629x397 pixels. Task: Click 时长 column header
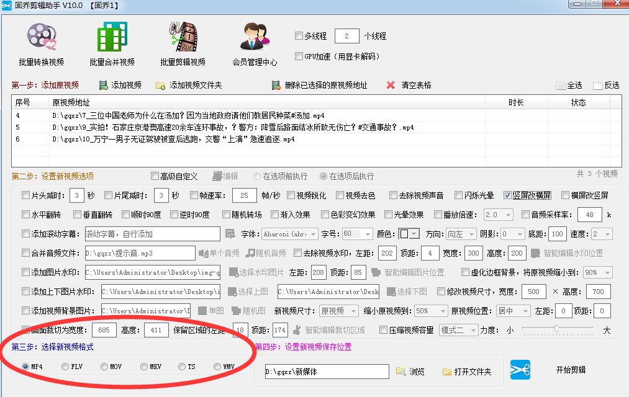[x=516, y=102]
